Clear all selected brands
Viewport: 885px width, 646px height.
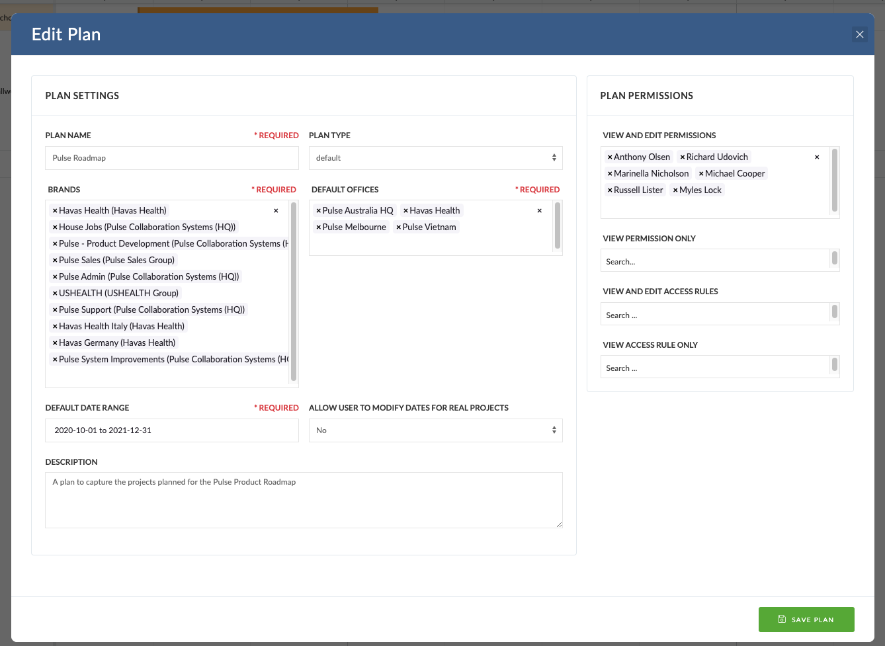[x=276, y=211]
